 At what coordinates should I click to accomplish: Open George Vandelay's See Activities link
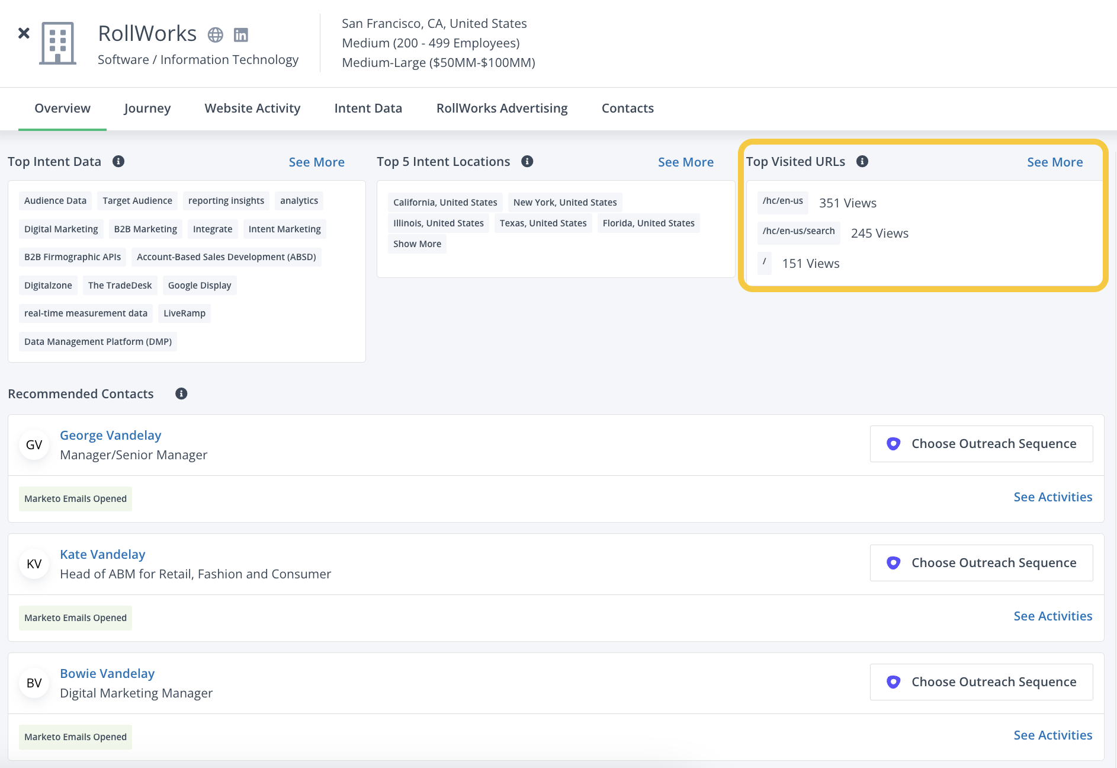pyautogui.click(x=1052, y=497)
